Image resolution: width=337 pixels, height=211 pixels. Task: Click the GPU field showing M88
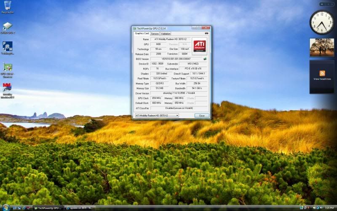coord(158,44)
